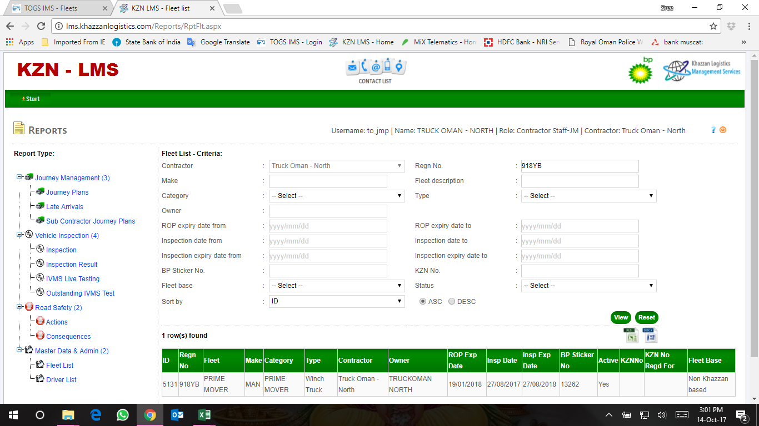This screenshot has height=426, width=759.
Task: Click the orange power logout icon
Action: 723,130
